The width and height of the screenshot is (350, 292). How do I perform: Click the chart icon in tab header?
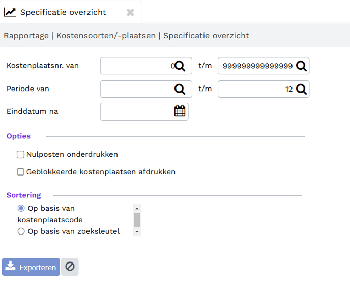(x=10, y=12)
